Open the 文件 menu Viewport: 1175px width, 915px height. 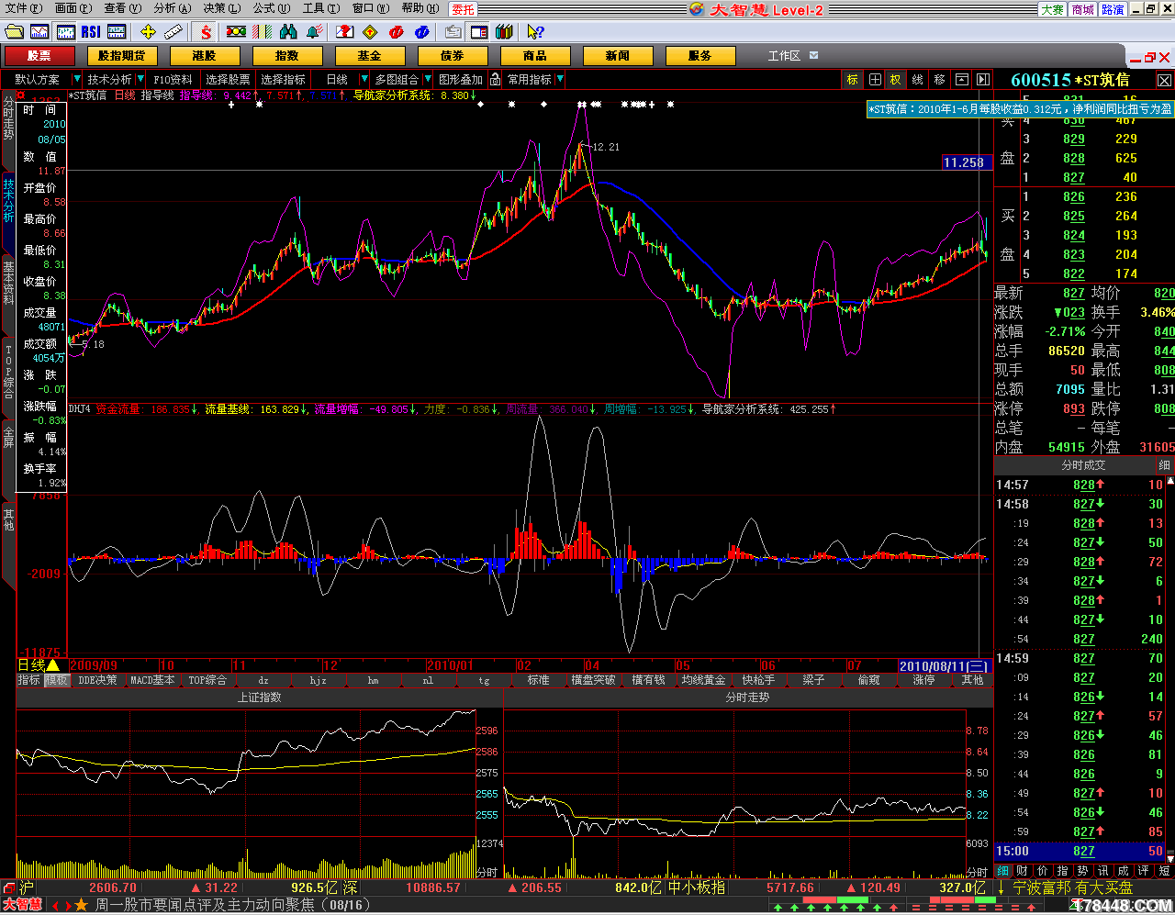[x=23, y=8]
